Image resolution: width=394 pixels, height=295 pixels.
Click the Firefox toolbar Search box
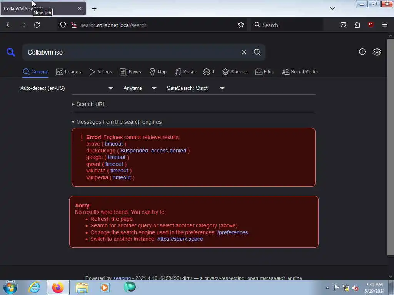coord(287,25)
